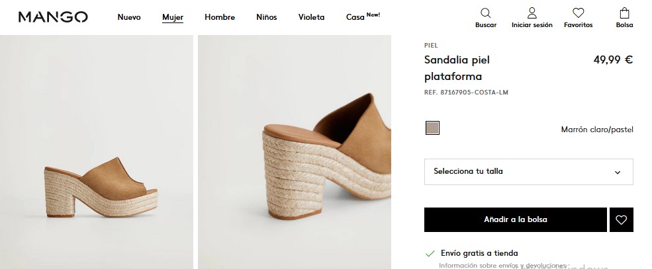
Task: Open the side-view sandal product image
Action: point(97,152)
